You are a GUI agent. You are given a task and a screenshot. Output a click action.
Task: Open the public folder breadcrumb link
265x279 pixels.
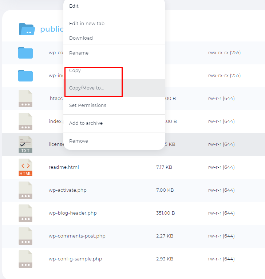pos(52,29)
